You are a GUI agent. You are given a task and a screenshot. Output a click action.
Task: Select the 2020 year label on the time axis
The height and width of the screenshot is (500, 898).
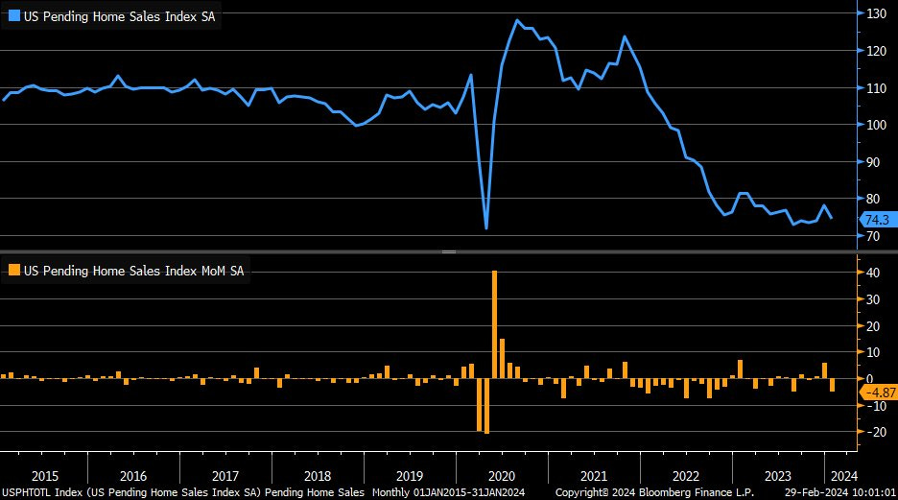502,475
